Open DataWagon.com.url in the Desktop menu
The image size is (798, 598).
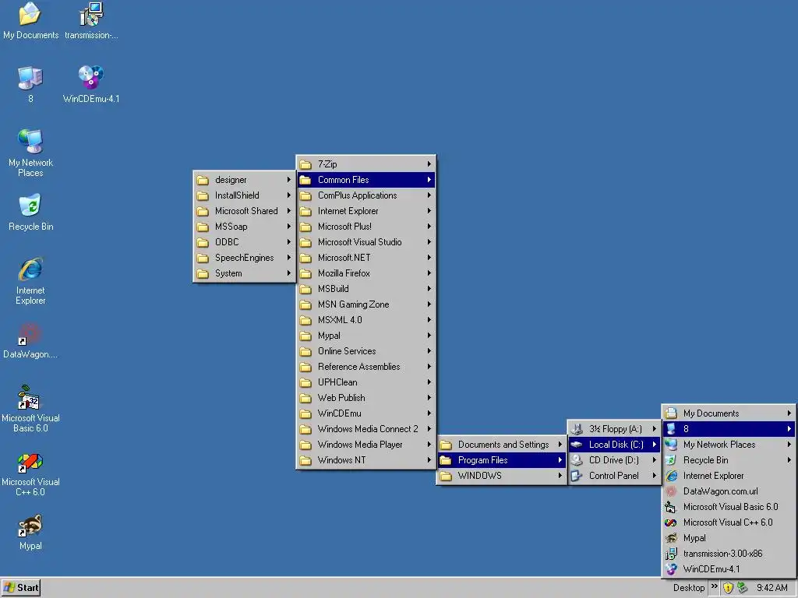pyautogui.click(x=729, y=491)
